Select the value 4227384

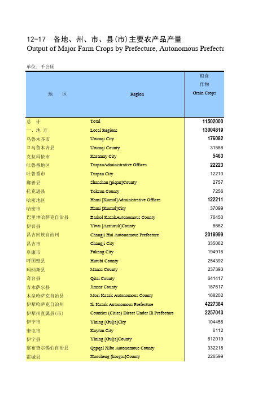pyautogui.click(x=214, y=304)
